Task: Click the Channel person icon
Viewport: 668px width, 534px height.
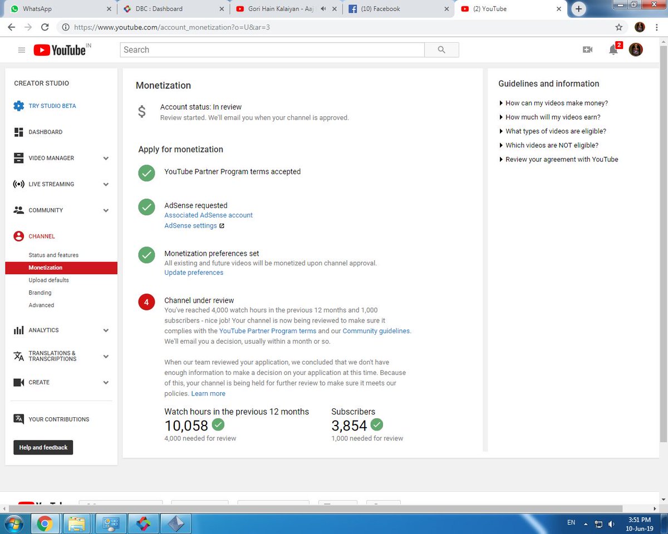Action: coord(19,236)
